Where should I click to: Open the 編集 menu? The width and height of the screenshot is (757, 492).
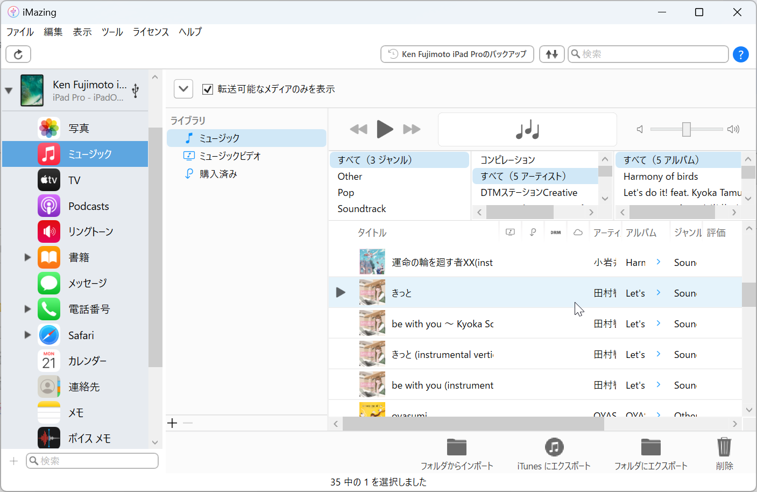(53, 32)
